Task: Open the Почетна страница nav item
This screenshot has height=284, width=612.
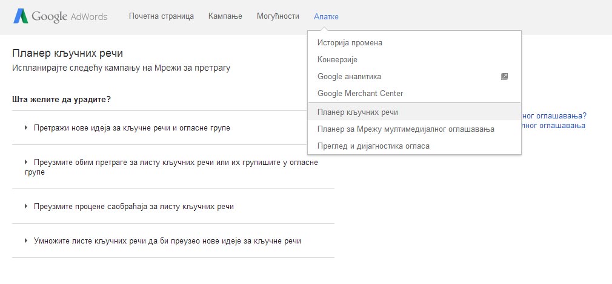Action: tap(161, 16)
